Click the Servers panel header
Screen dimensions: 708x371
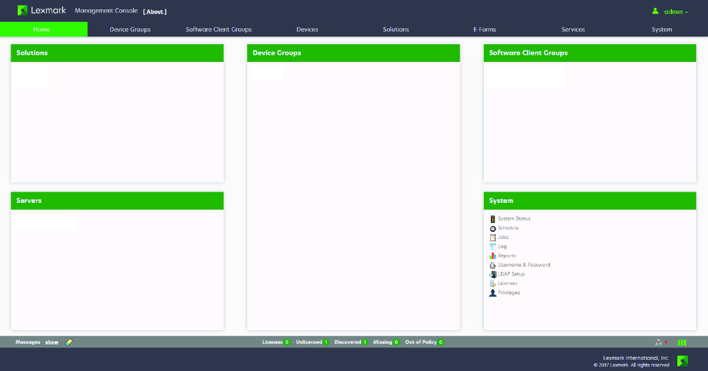(117, 201)
